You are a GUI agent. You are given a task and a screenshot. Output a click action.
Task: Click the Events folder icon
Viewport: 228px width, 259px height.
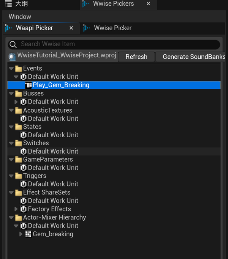click(x=18, y=69)
